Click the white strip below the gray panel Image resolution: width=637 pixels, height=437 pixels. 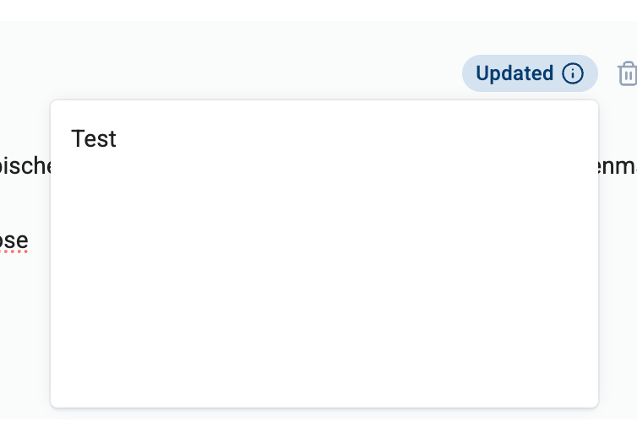click(318, 429)
